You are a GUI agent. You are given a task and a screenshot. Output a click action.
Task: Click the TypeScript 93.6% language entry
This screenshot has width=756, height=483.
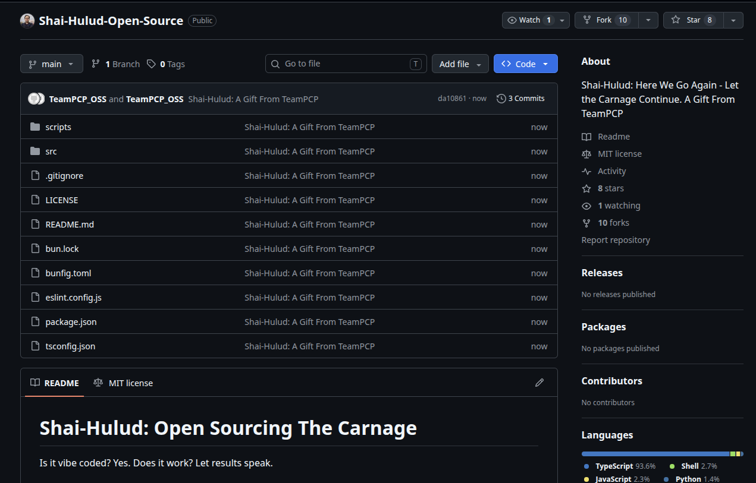pos(620,466)
